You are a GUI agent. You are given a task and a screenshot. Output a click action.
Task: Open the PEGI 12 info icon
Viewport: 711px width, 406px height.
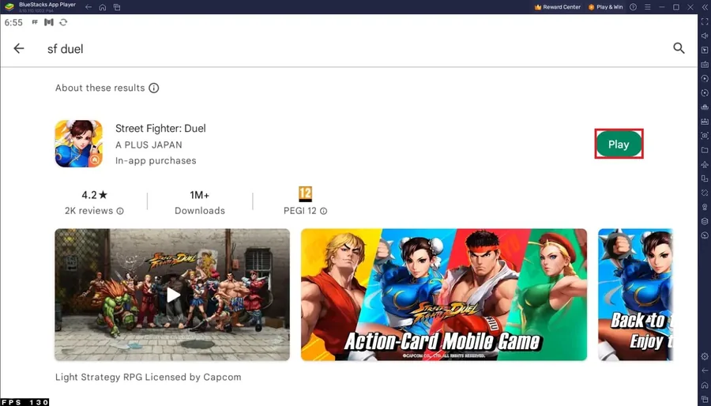(323, 211)
